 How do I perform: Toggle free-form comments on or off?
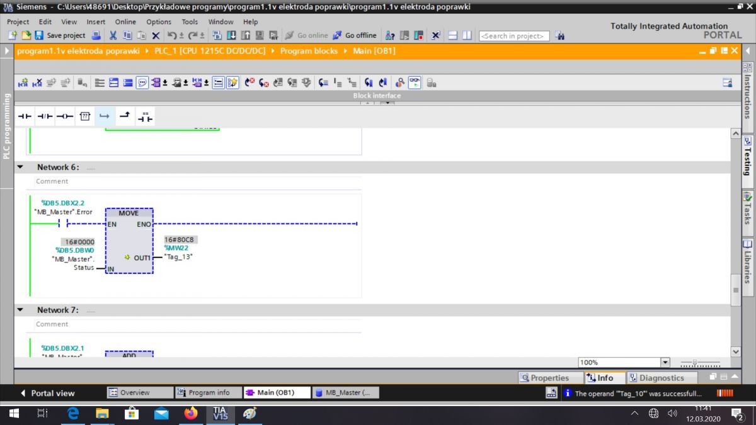(x=142, y=82)
